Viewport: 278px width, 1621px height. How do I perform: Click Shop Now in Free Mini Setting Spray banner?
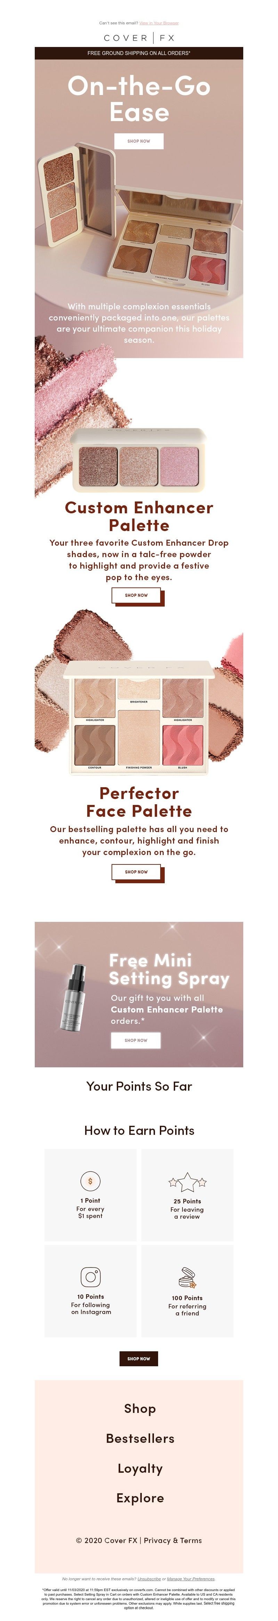(x=136, y=1040)
